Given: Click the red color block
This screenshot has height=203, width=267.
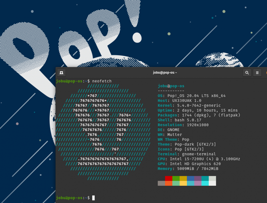Looking at the screenshot, I should (169, 178).
